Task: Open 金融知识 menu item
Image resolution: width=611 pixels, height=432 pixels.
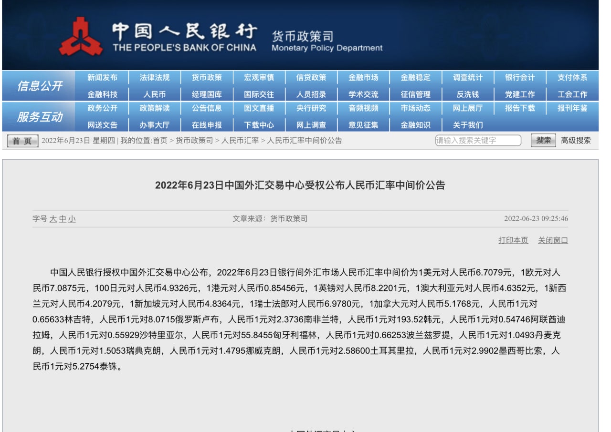Action: 415,125
